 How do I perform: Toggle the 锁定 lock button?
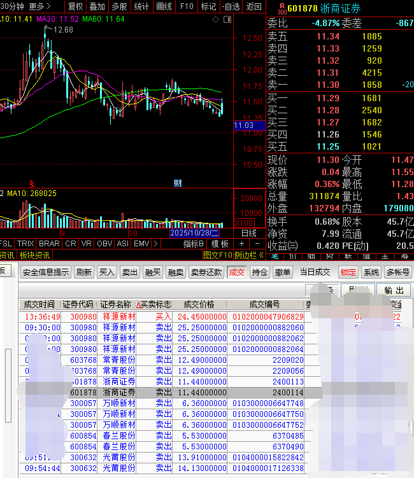click(x=348, y=272)
